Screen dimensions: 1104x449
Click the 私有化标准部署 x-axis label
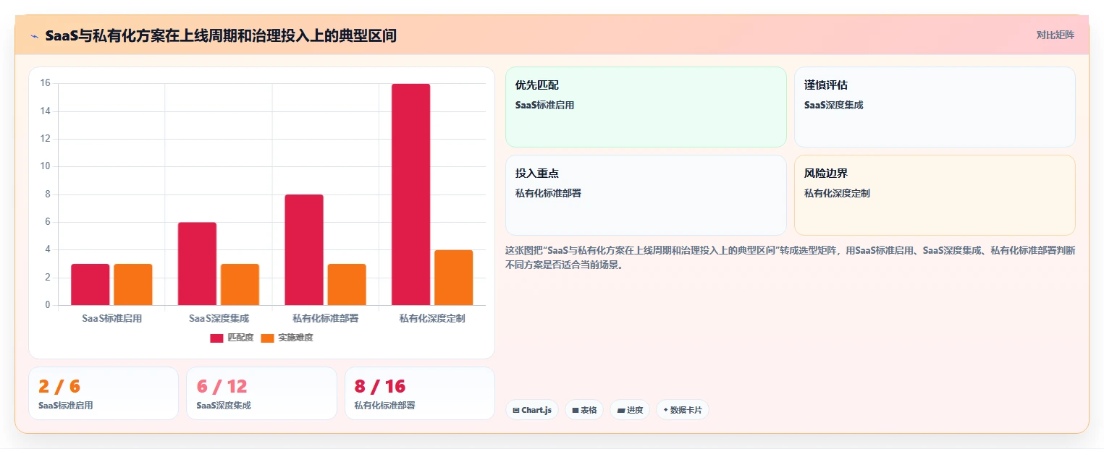pos(326,318)
